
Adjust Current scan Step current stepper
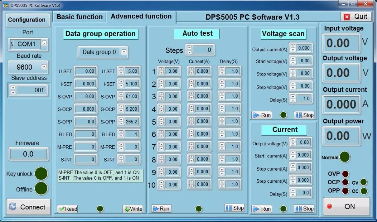tap(293, 180)
